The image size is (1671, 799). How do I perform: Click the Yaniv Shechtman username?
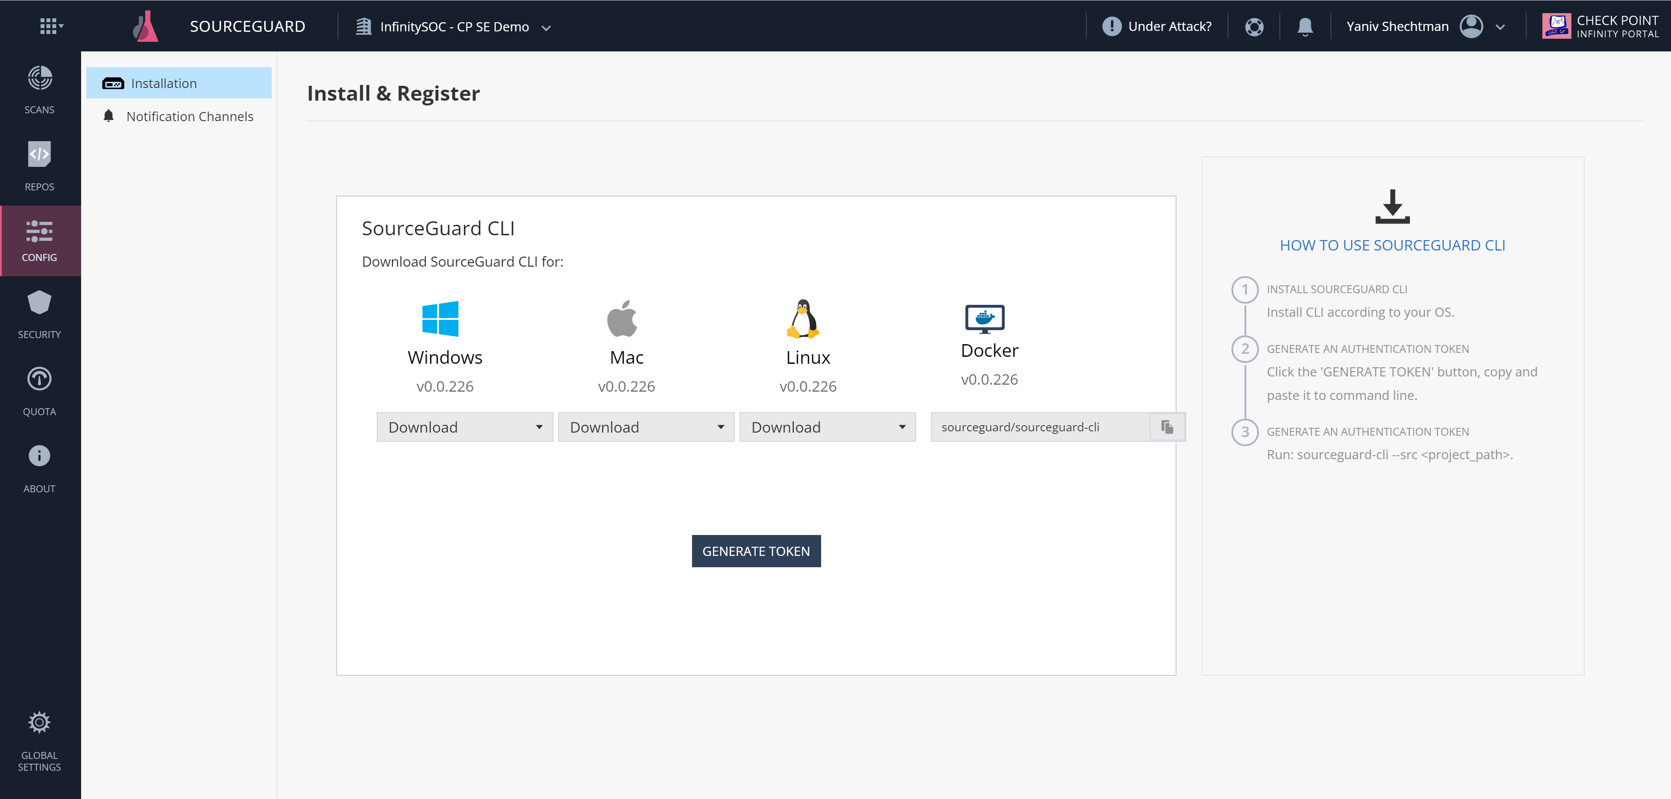pyautogui.click(x=1397, y=27)
